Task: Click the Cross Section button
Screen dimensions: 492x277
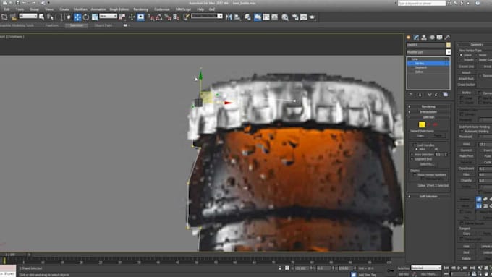Action: (x=466, y=85)
